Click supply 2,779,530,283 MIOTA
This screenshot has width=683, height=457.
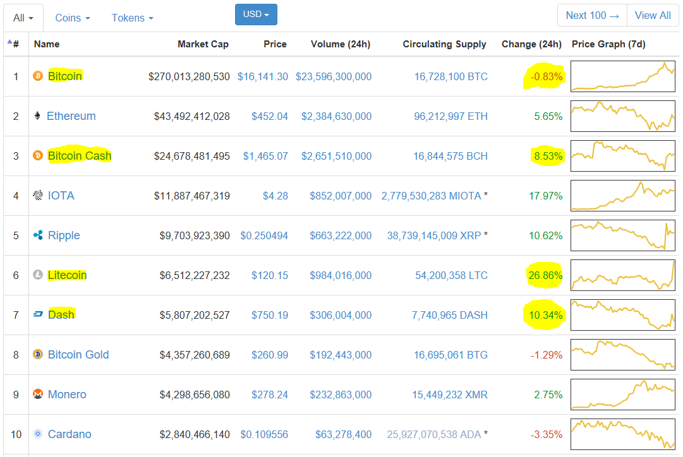click(432, 196)
